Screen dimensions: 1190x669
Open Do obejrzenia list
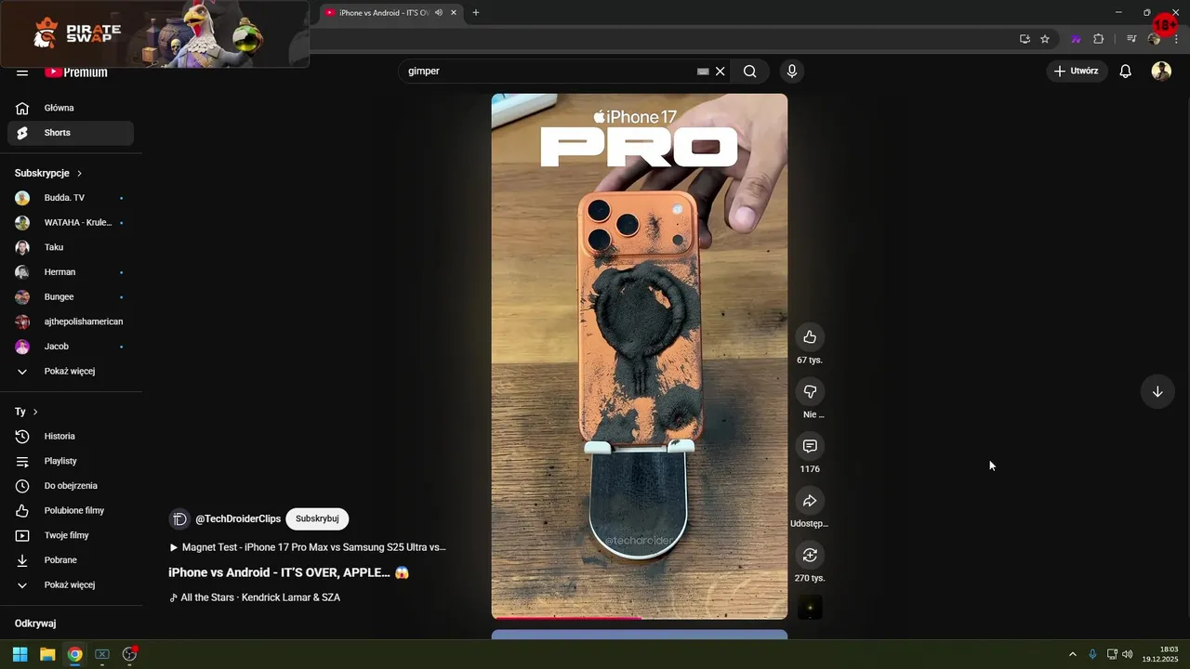[71, 486]
